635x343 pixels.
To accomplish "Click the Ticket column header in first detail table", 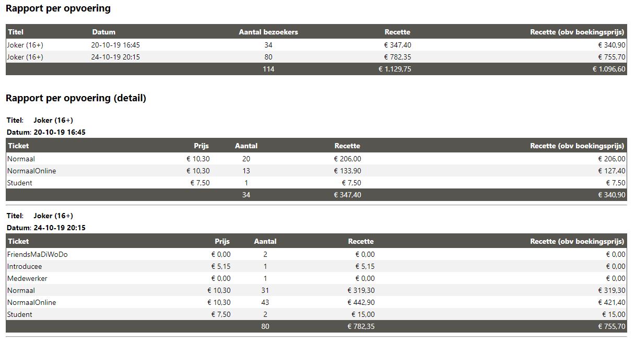I will [18, 146].
